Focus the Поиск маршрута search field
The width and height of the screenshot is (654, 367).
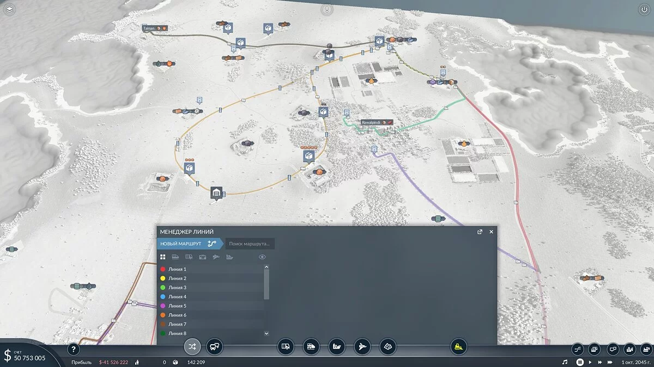pos(250,244)
